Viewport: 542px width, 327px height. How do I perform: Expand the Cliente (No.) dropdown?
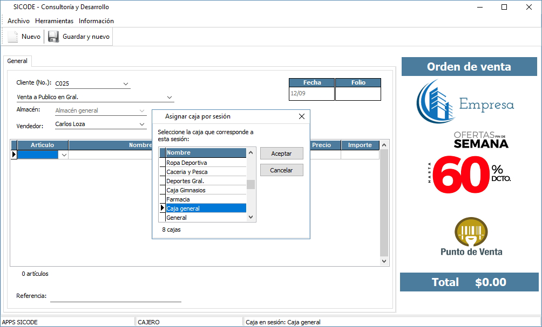click(x=126, y=84)
